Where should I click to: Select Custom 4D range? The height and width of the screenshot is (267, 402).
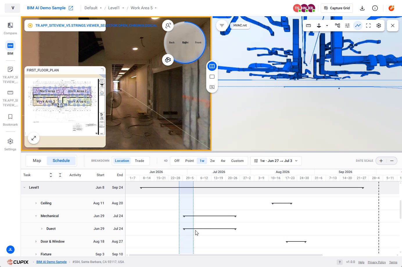(237, 161)
